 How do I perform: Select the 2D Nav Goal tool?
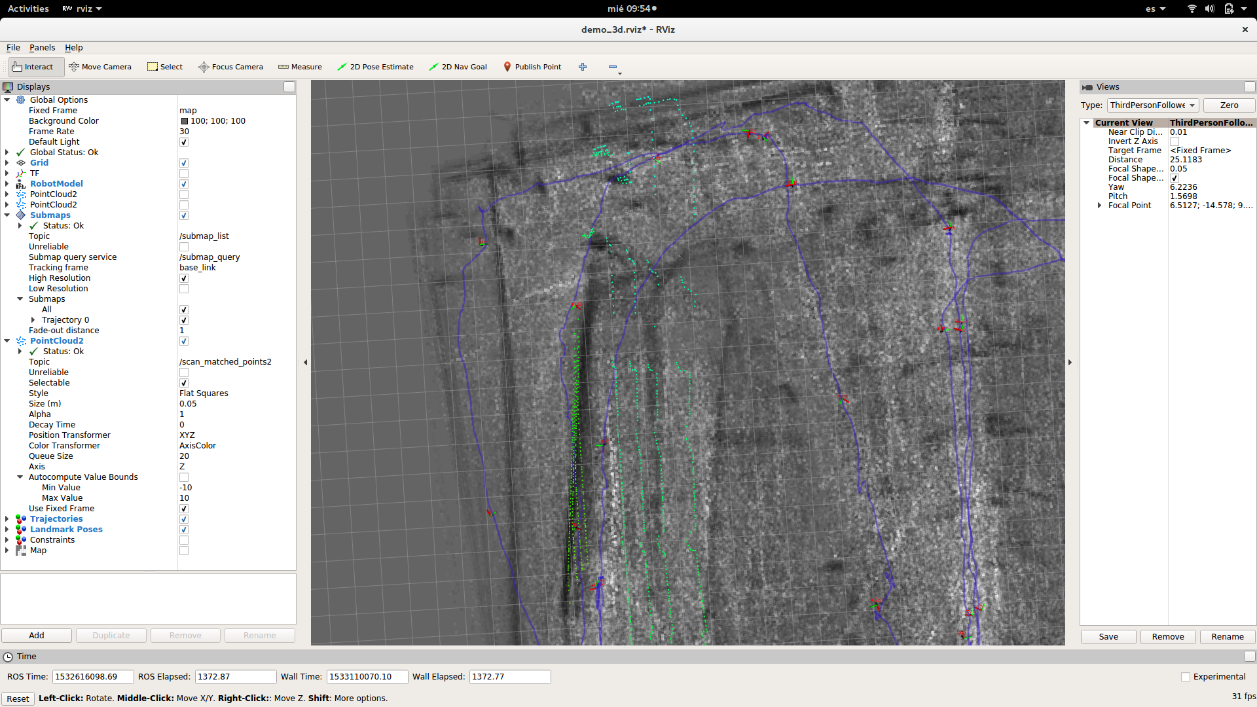pyautogui.click(x=458, y=67)
